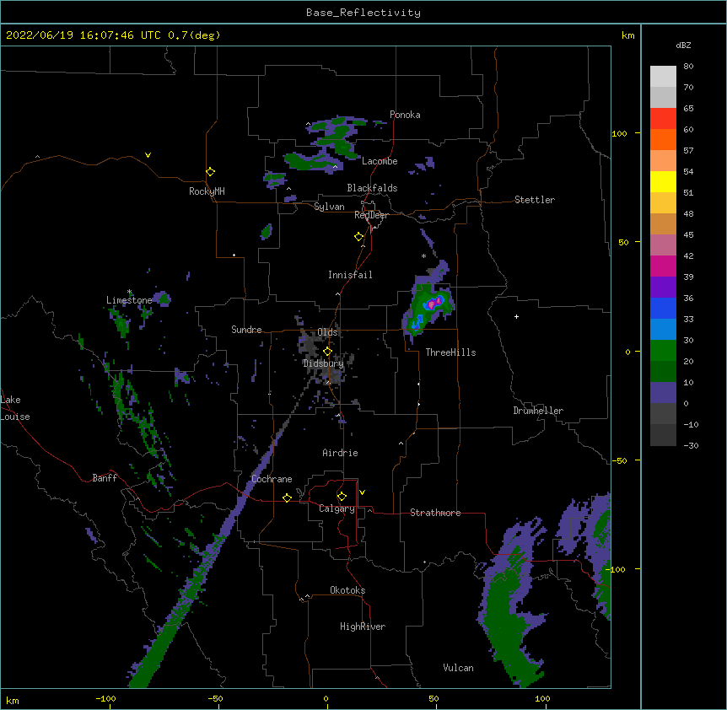
Task: Click the asterisk marker above Limestone
Action: (129, 292)
